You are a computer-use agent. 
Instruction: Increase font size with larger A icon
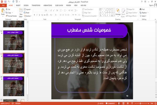pos(51,10)
